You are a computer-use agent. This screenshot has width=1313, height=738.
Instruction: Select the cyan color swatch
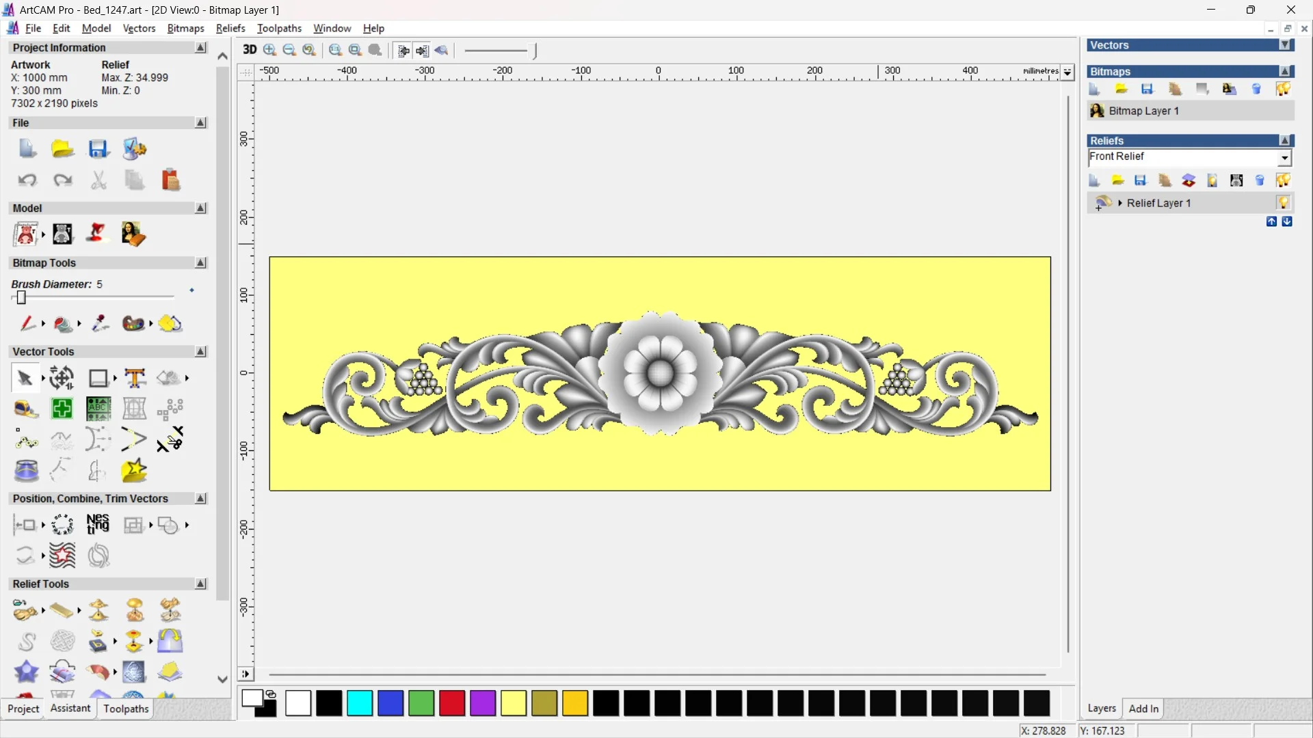pyautogui.click(x=360, y=703)
